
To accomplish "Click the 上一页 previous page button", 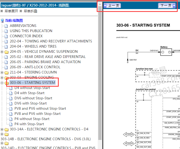I will 112,5.
